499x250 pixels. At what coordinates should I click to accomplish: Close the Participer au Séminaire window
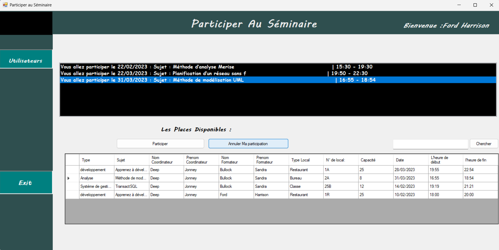point(491,5)
